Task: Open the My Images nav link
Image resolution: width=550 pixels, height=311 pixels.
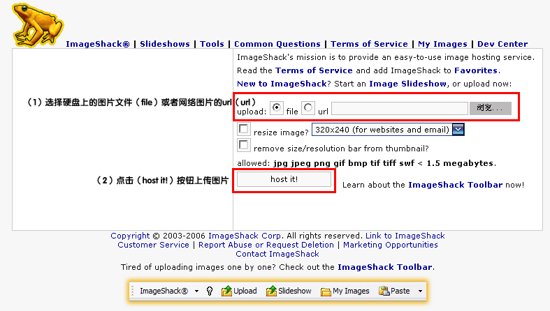Action: pyautogui.click(x=442, y=44)
